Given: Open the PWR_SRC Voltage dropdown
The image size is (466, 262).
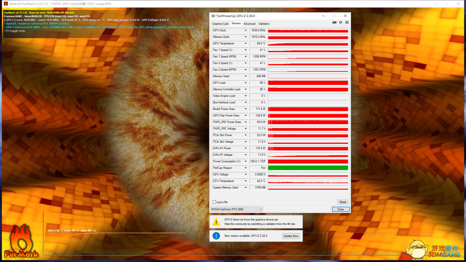Looking at the screenshot, I should (246, 129).
